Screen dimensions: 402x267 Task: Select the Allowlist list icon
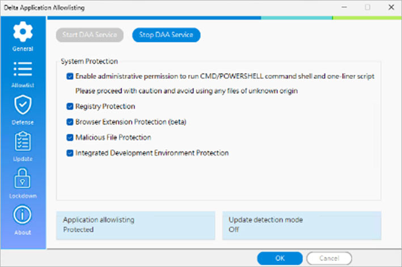(x=23, y=69)
